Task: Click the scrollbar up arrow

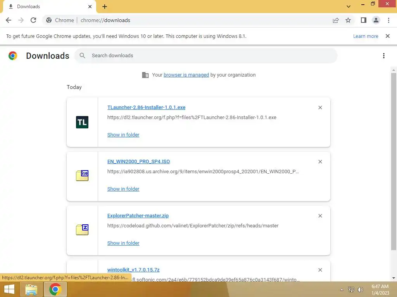Action: tap(394, 70)
